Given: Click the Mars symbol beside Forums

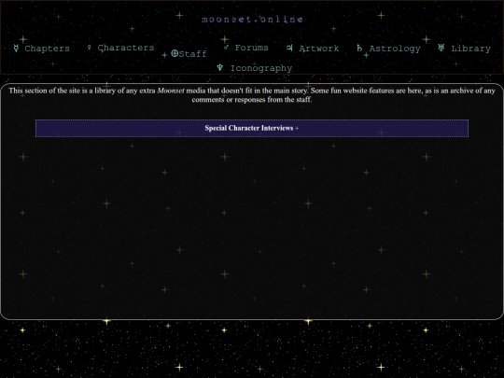Looking at the screenshot, I should click(x=226, y=48).
